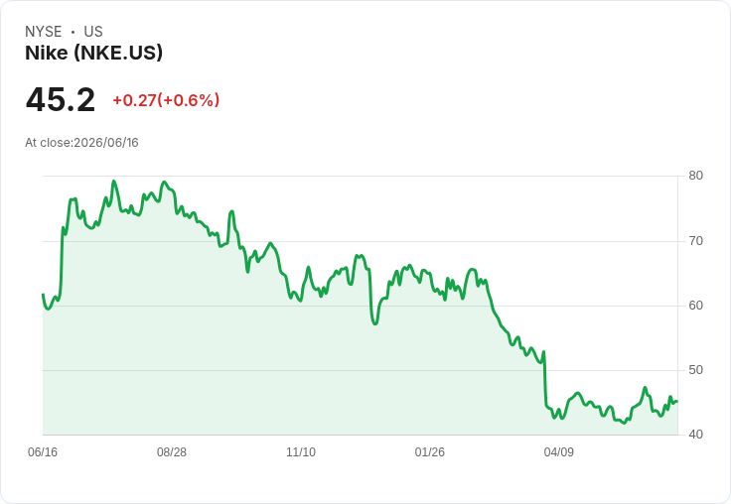Click the NYSE exchange label

(x=44, y=32)
